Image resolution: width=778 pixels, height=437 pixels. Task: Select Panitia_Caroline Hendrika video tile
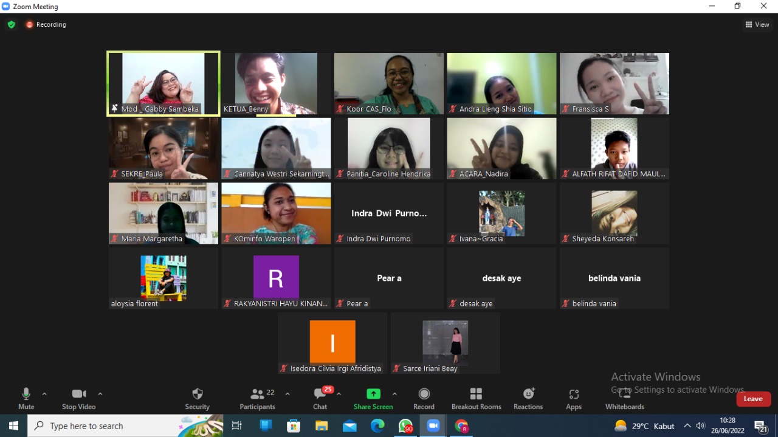pos(389,148)
